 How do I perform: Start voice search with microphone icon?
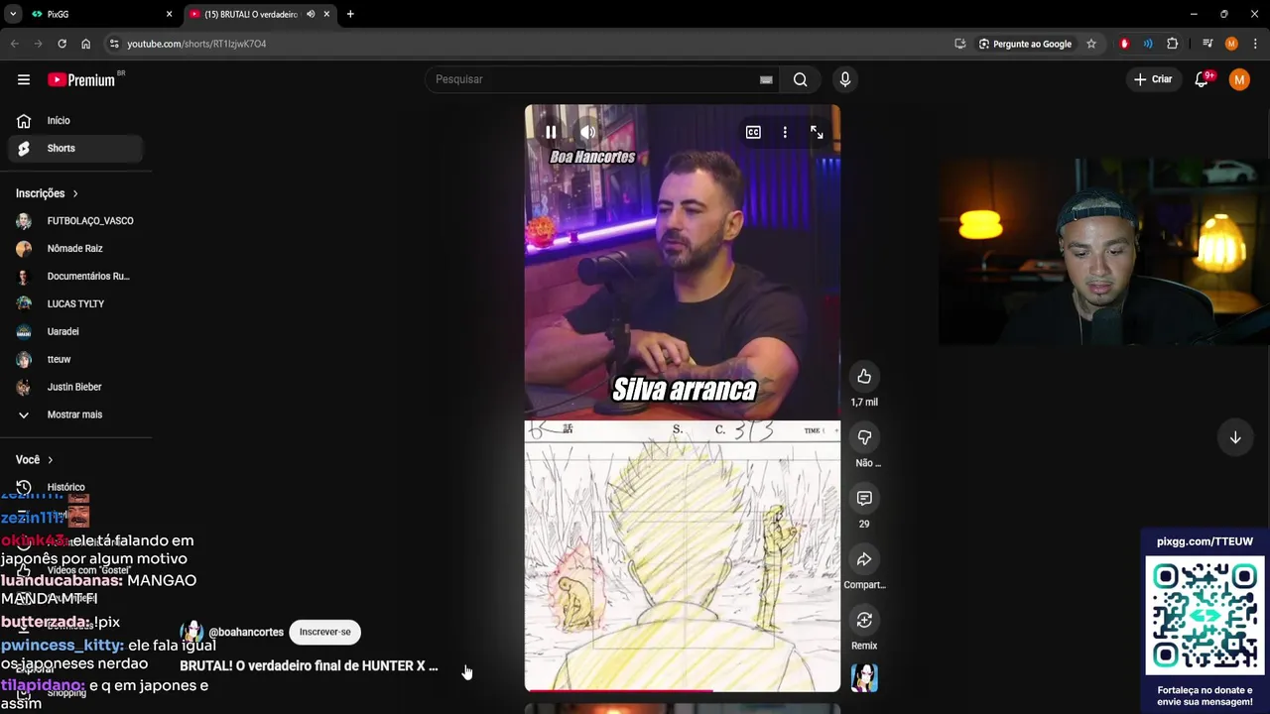(x=844, y=79)
